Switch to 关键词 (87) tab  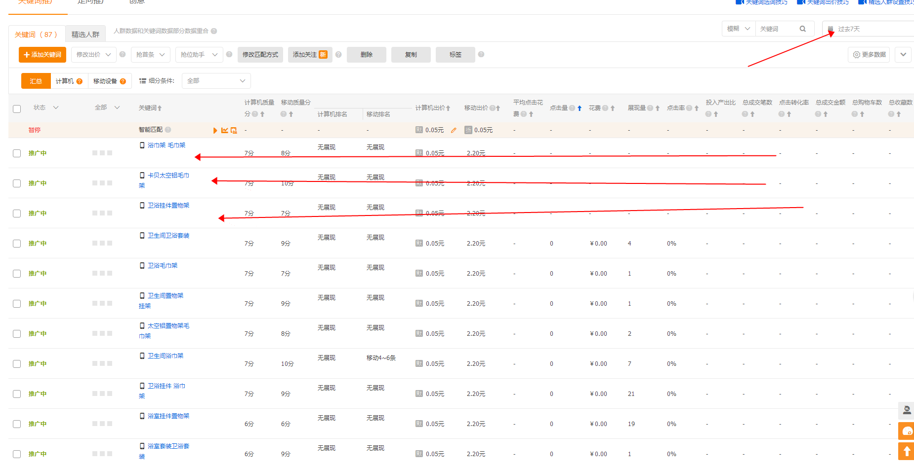click(37, 35)
